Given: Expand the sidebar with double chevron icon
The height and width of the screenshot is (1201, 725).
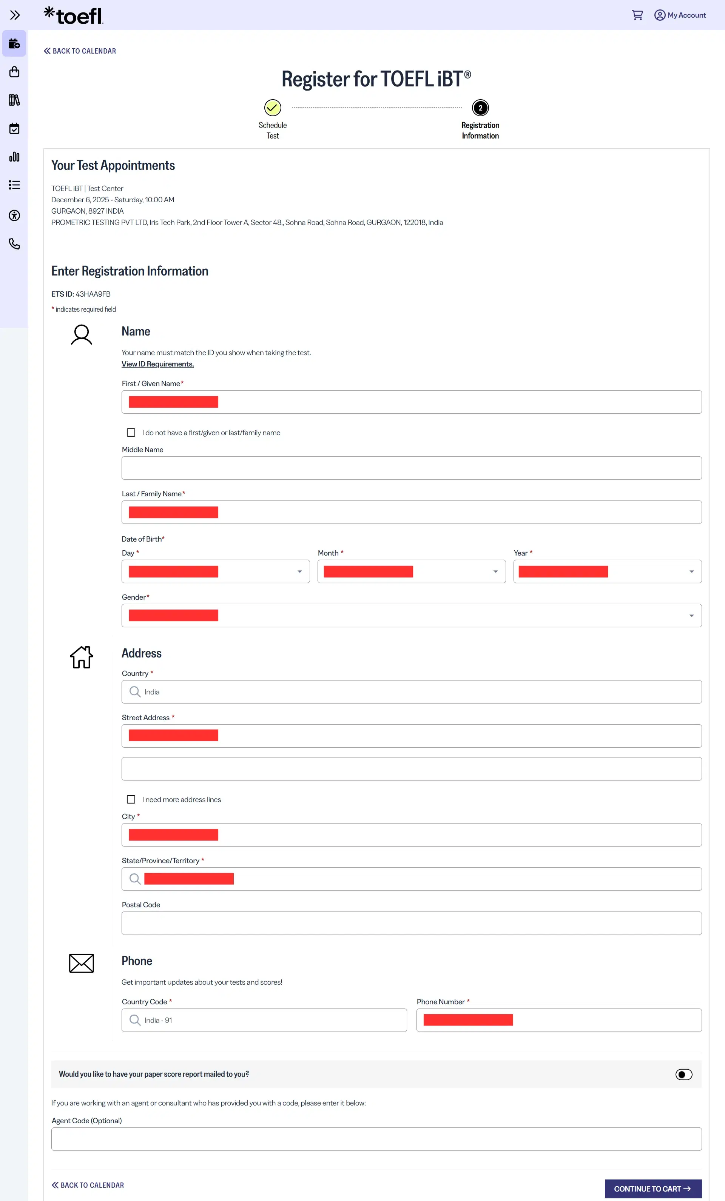Looking at the screenshot, I should pyautogui.click(x=15, y=15).
